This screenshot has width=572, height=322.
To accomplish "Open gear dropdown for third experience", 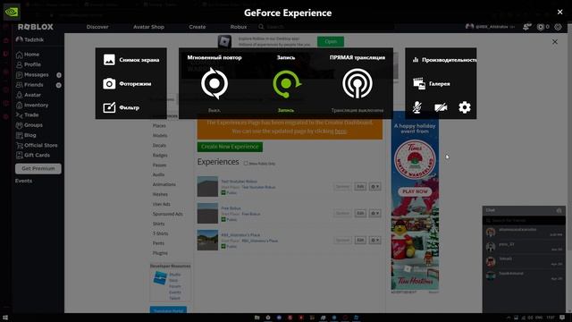I will pos(375,241).
